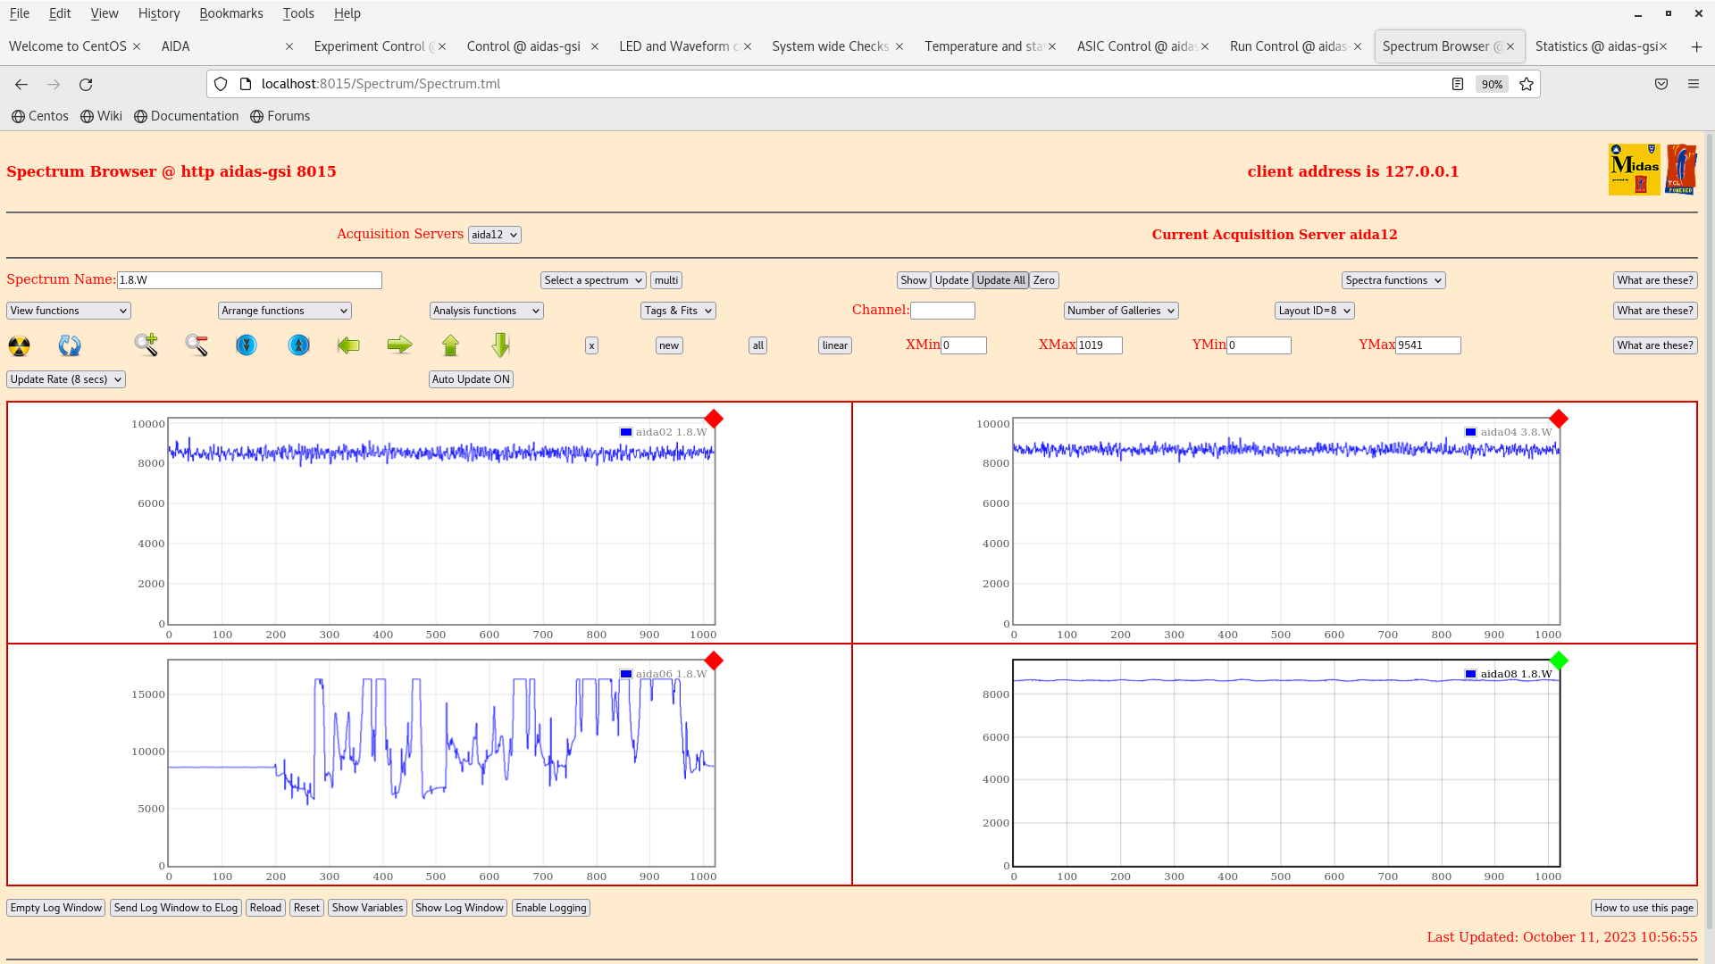
Task: Toggle the Auto Update ON button
Action: (471, 379)
